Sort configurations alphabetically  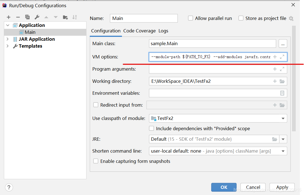74,17
